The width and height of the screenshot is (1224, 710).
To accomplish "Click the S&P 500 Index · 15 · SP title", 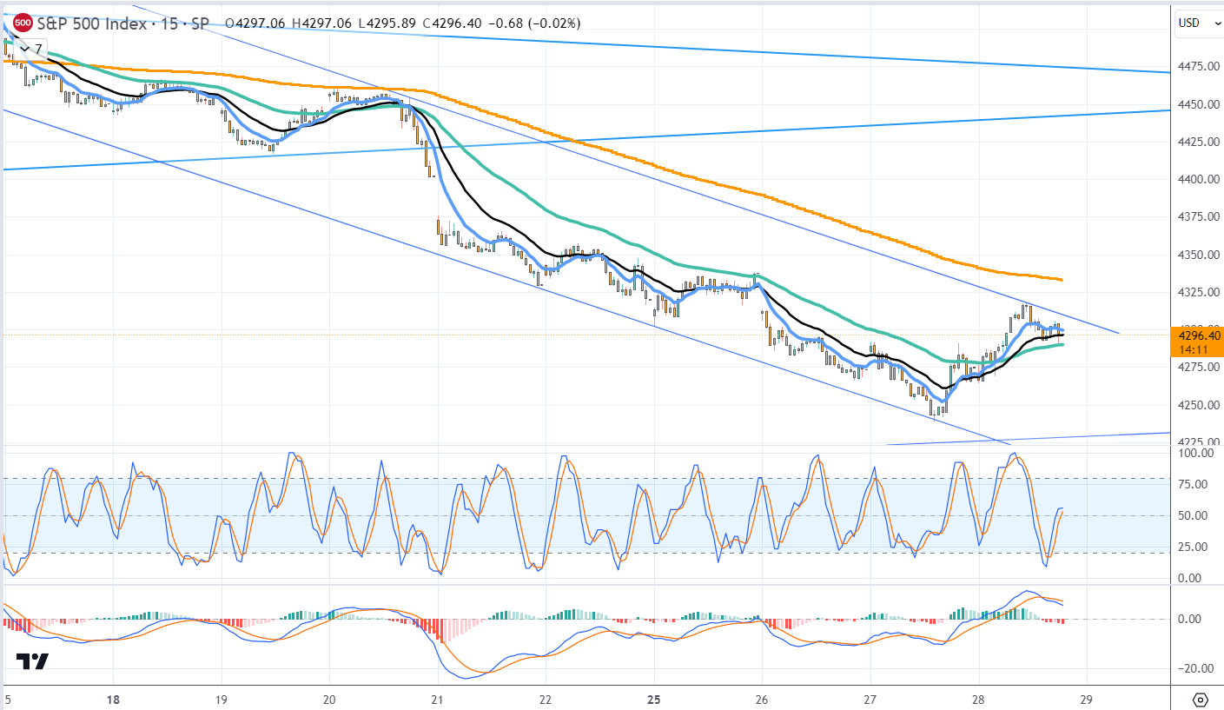I will (123, 23).
